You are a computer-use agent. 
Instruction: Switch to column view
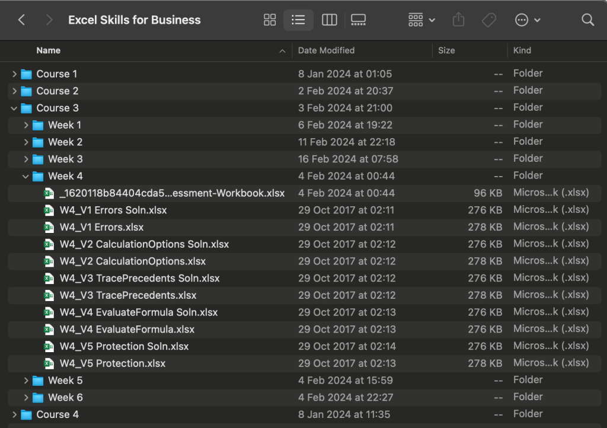click(329, 20)
